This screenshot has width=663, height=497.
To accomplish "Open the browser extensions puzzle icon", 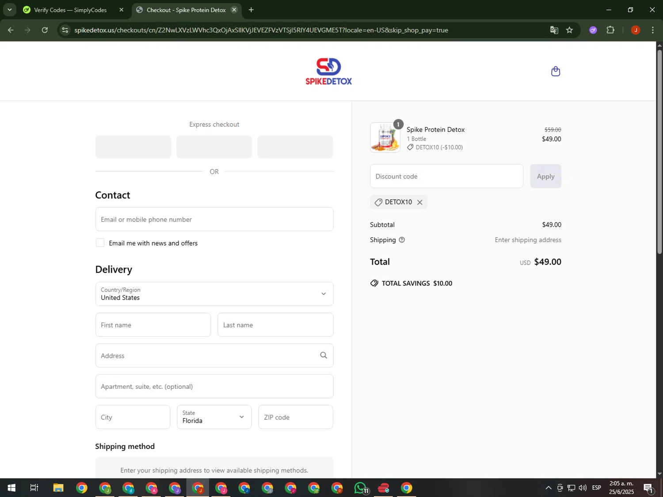I will tap(610, 30).
